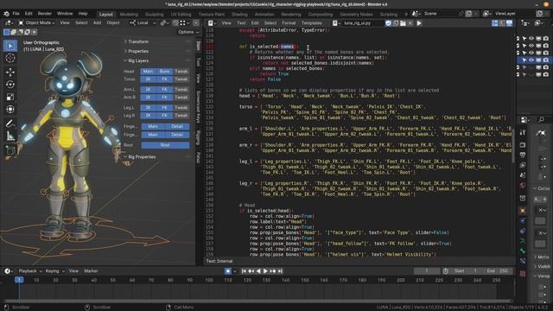Image resolution: width=553 pixels, height=311 pixels.
Task: Click the Scene name field
Action: point(441,14)
